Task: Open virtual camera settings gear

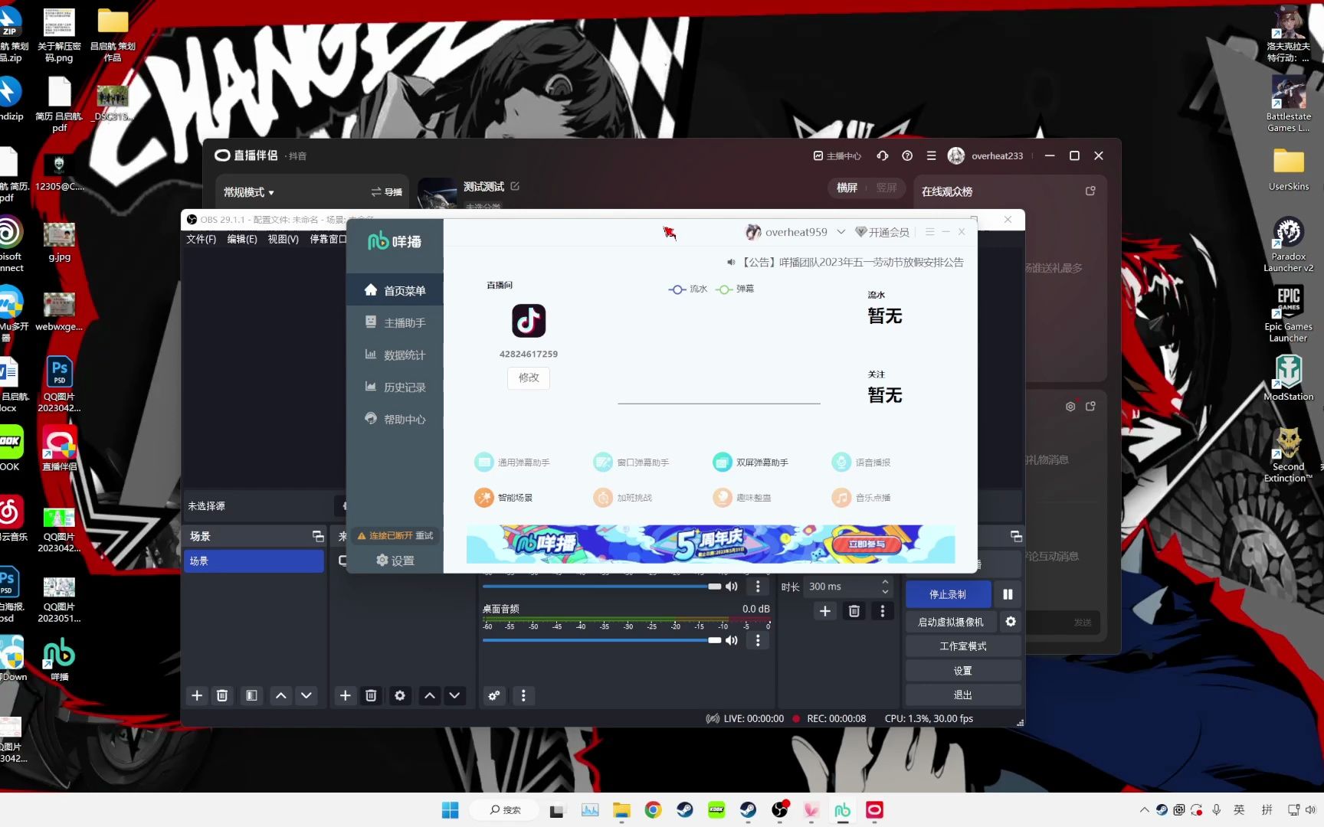Action: coord(1011,622)
